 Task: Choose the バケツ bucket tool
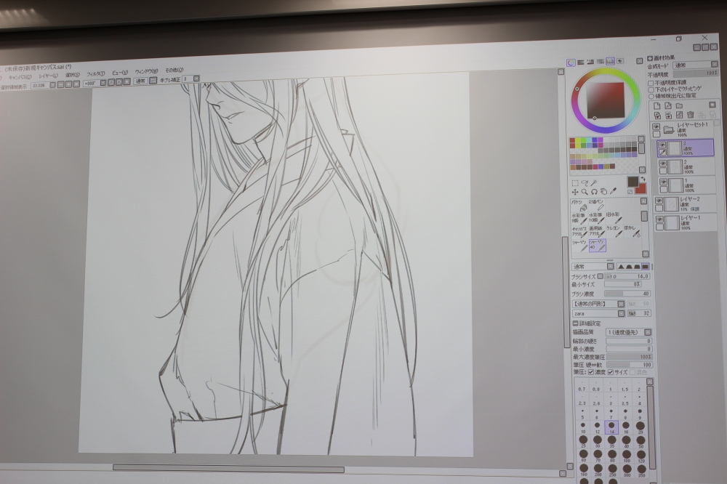coord(579,206)
